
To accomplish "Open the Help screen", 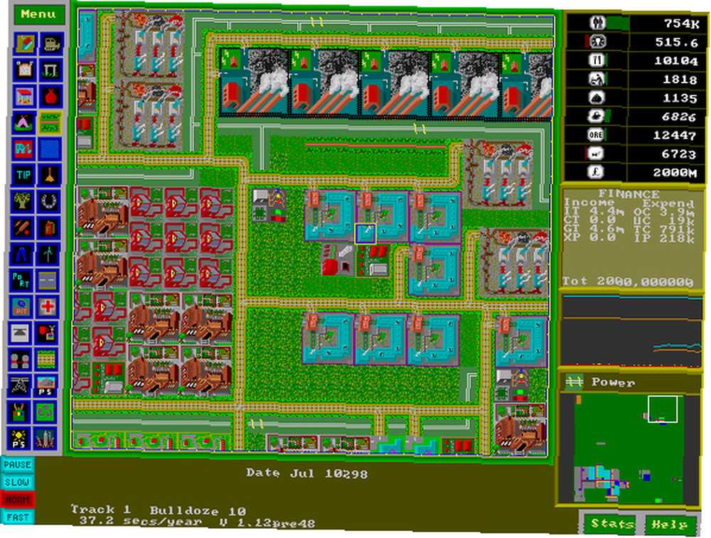I will point(670,525).
